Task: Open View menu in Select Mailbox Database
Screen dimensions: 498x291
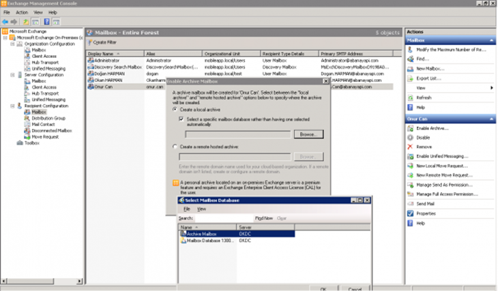Action: [x=201, y=209]
